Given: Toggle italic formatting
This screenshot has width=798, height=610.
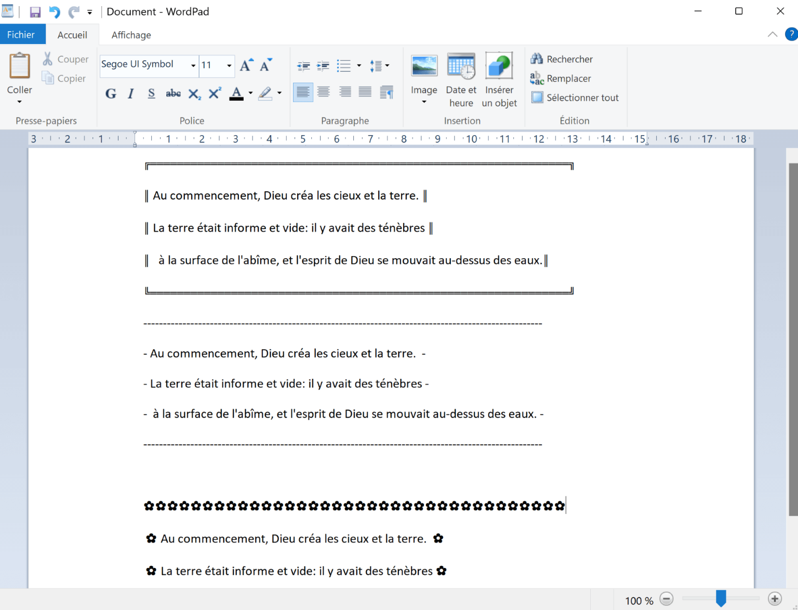Looking at the screenshot, I should point(130,94).
